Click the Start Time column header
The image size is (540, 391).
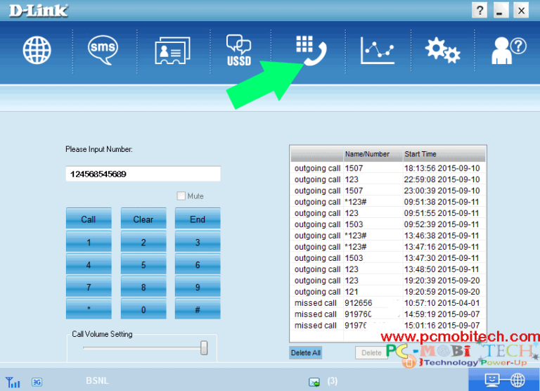[x=444, y=154]
